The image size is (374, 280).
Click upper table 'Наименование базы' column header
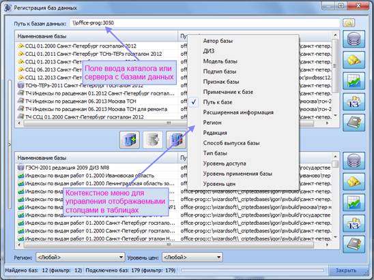[x=97, y=36]
